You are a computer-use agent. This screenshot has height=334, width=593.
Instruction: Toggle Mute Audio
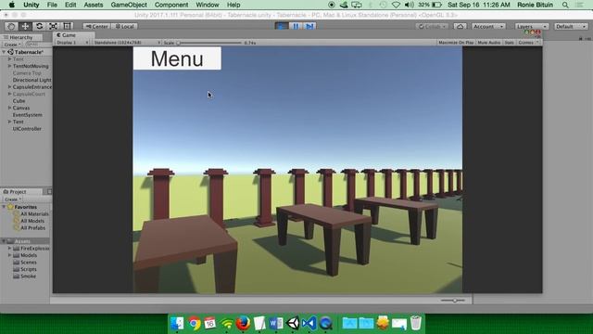(x=488, y=43)
